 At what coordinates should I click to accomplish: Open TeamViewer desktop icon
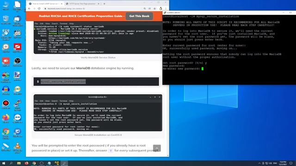pos(18,118)
